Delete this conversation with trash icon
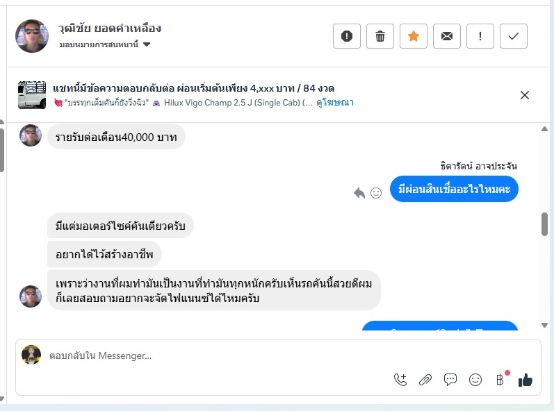 [x=380, y=36]
